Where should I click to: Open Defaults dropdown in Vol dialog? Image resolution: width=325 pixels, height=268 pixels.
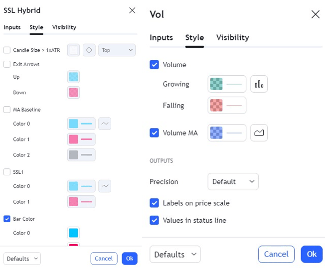click(x=175, y=255)
